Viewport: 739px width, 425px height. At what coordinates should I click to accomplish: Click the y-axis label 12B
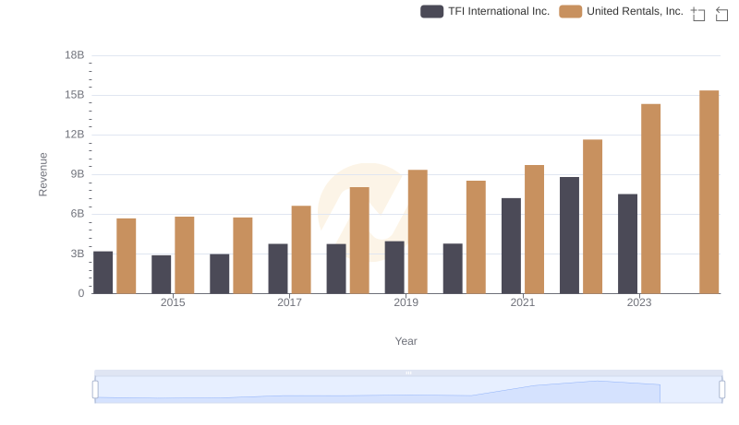tap(75, 135)
